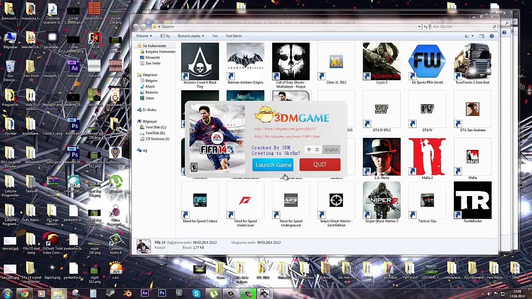The image size is (532, 299).
Task: Expand the address bar history dropdown
Action: (x=419, y=27)
